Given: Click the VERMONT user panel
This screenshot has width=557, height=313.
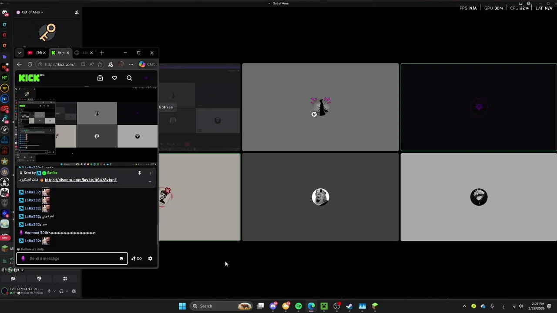Looking at the screenshot, I should point(23,291).
